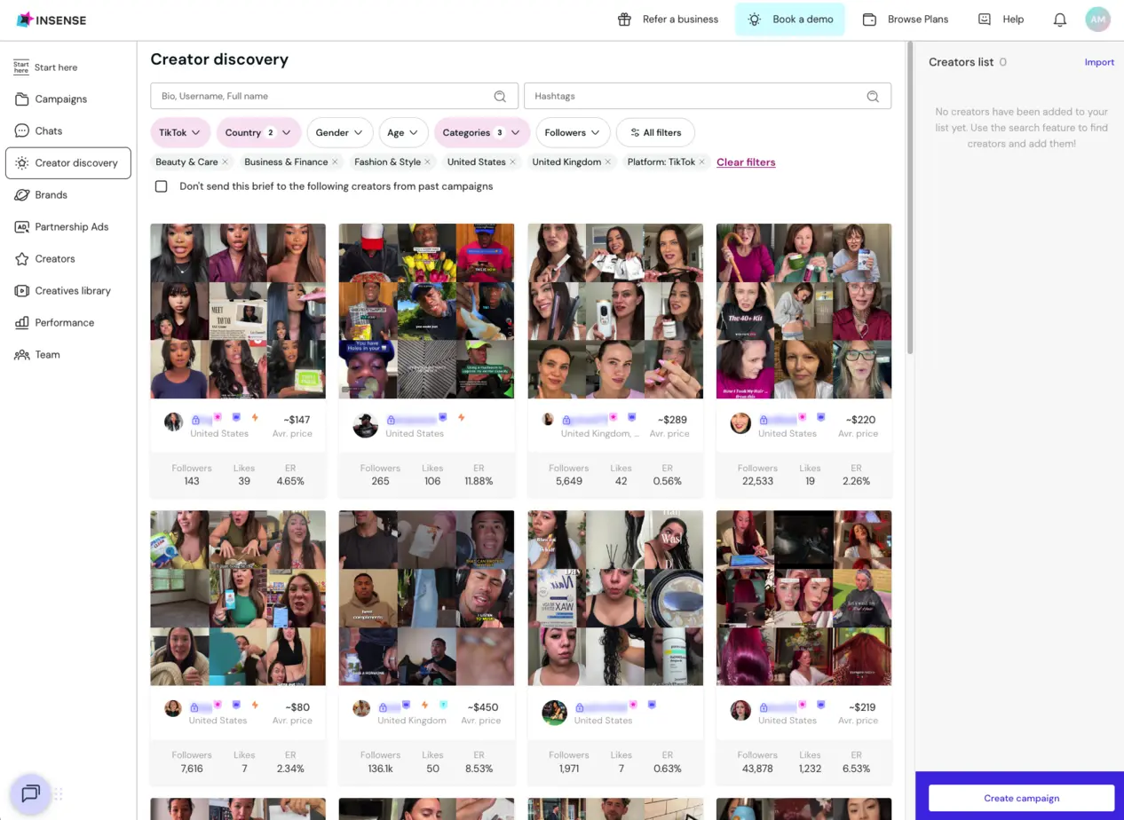Click the Clear filters link
This screenshot has height=820, width=1124.
pos(746,162)
